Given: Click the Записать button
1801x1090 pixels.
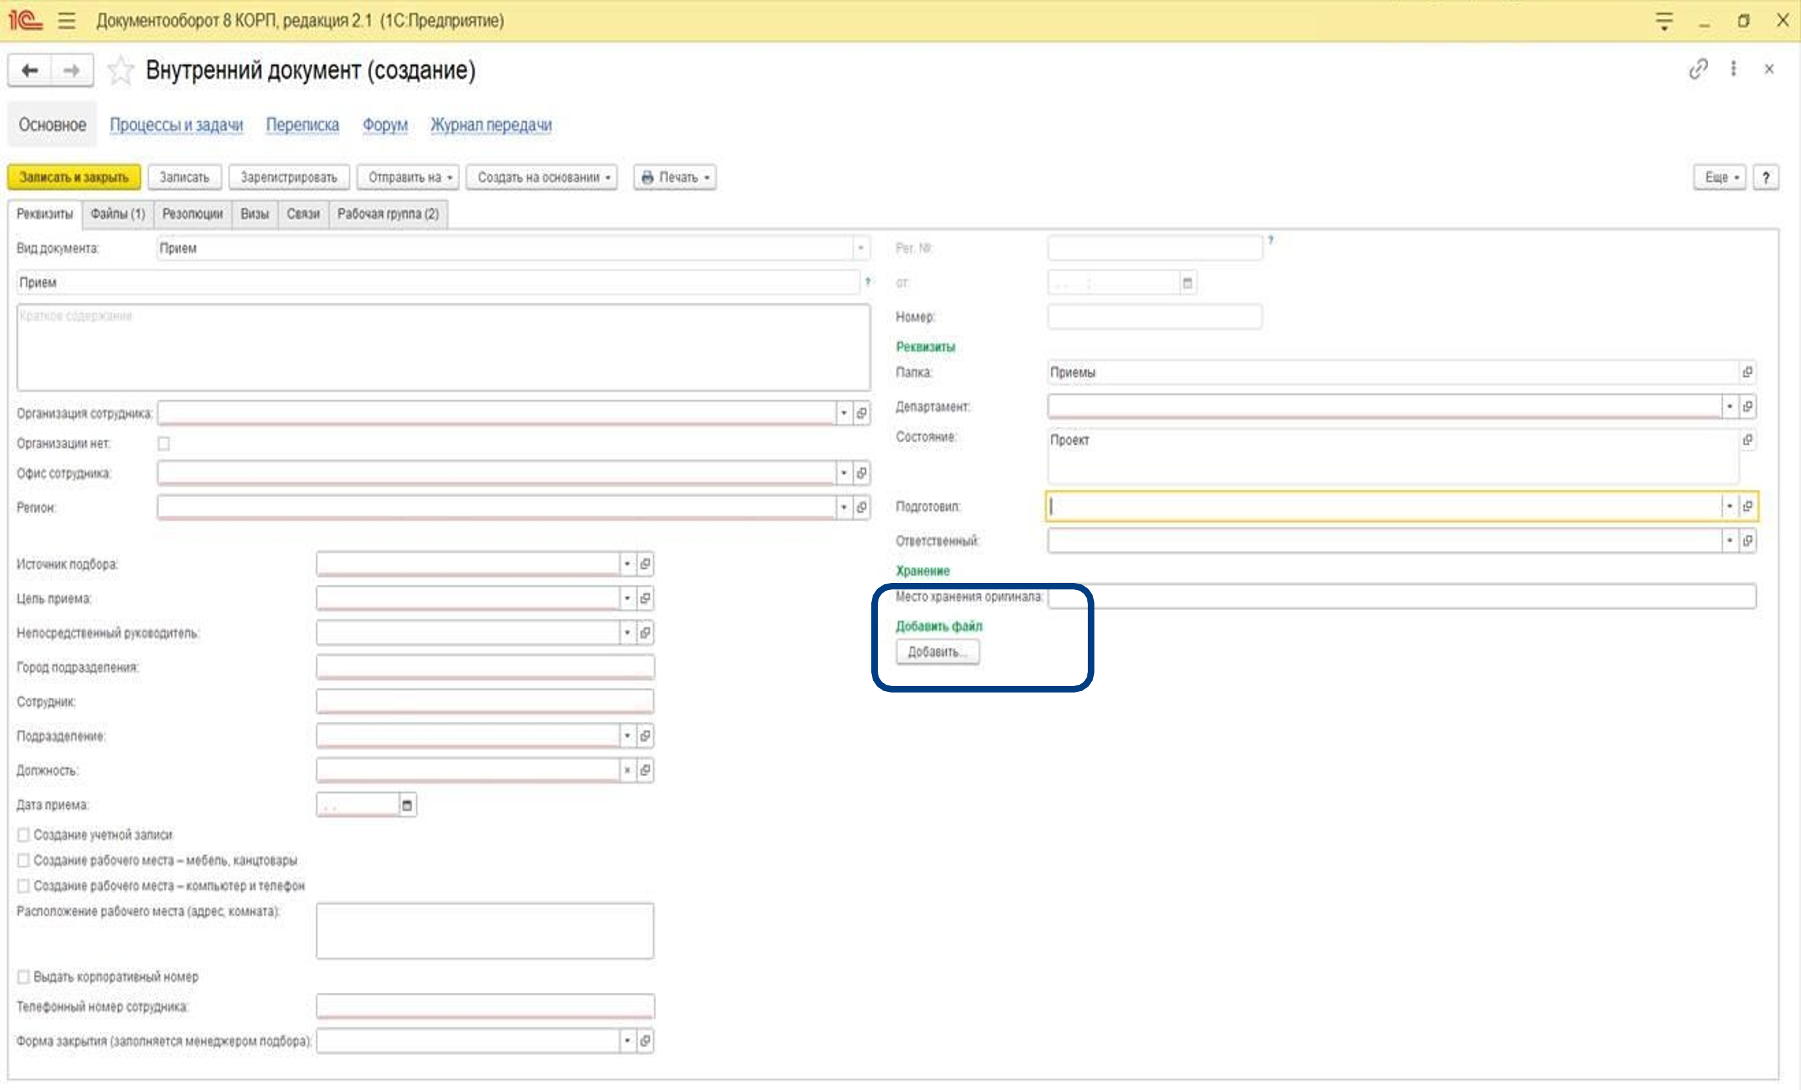Looking at the screenshot, I should 184,177.
